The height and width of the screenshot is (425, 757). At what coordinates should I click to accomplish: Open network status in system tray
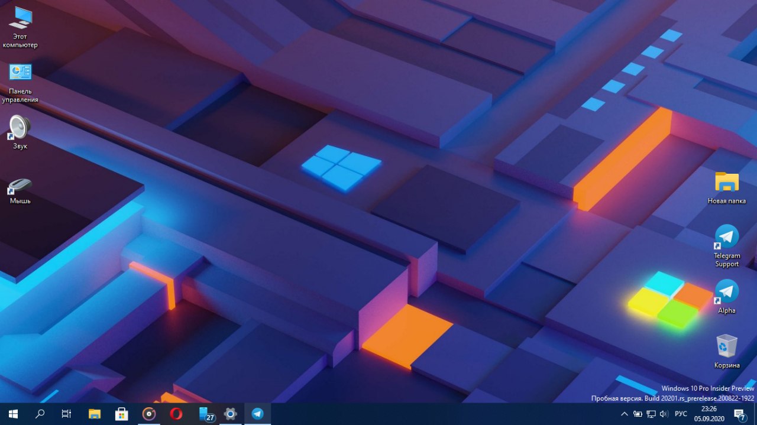click(x=651, y=414)
